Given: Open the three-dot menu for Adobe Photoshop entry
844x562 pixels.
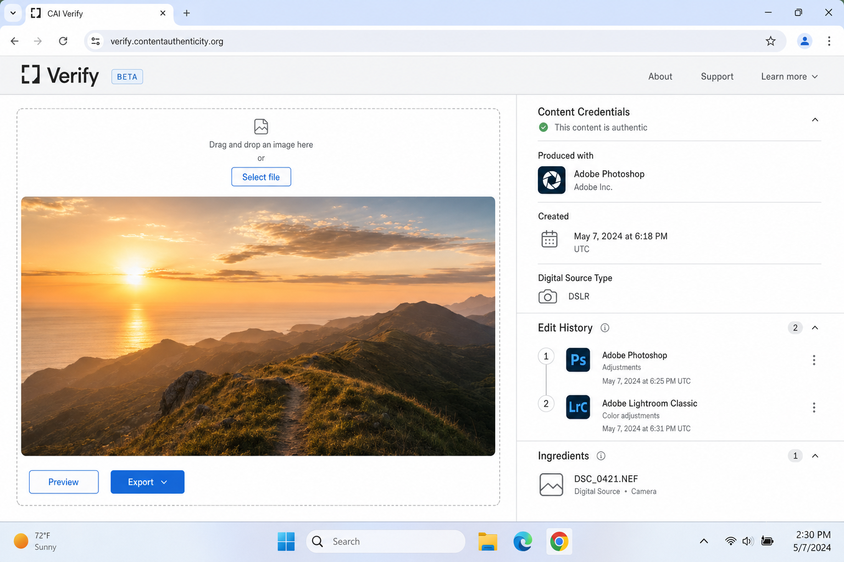Looking at the screenshot, I should point(814,360).
